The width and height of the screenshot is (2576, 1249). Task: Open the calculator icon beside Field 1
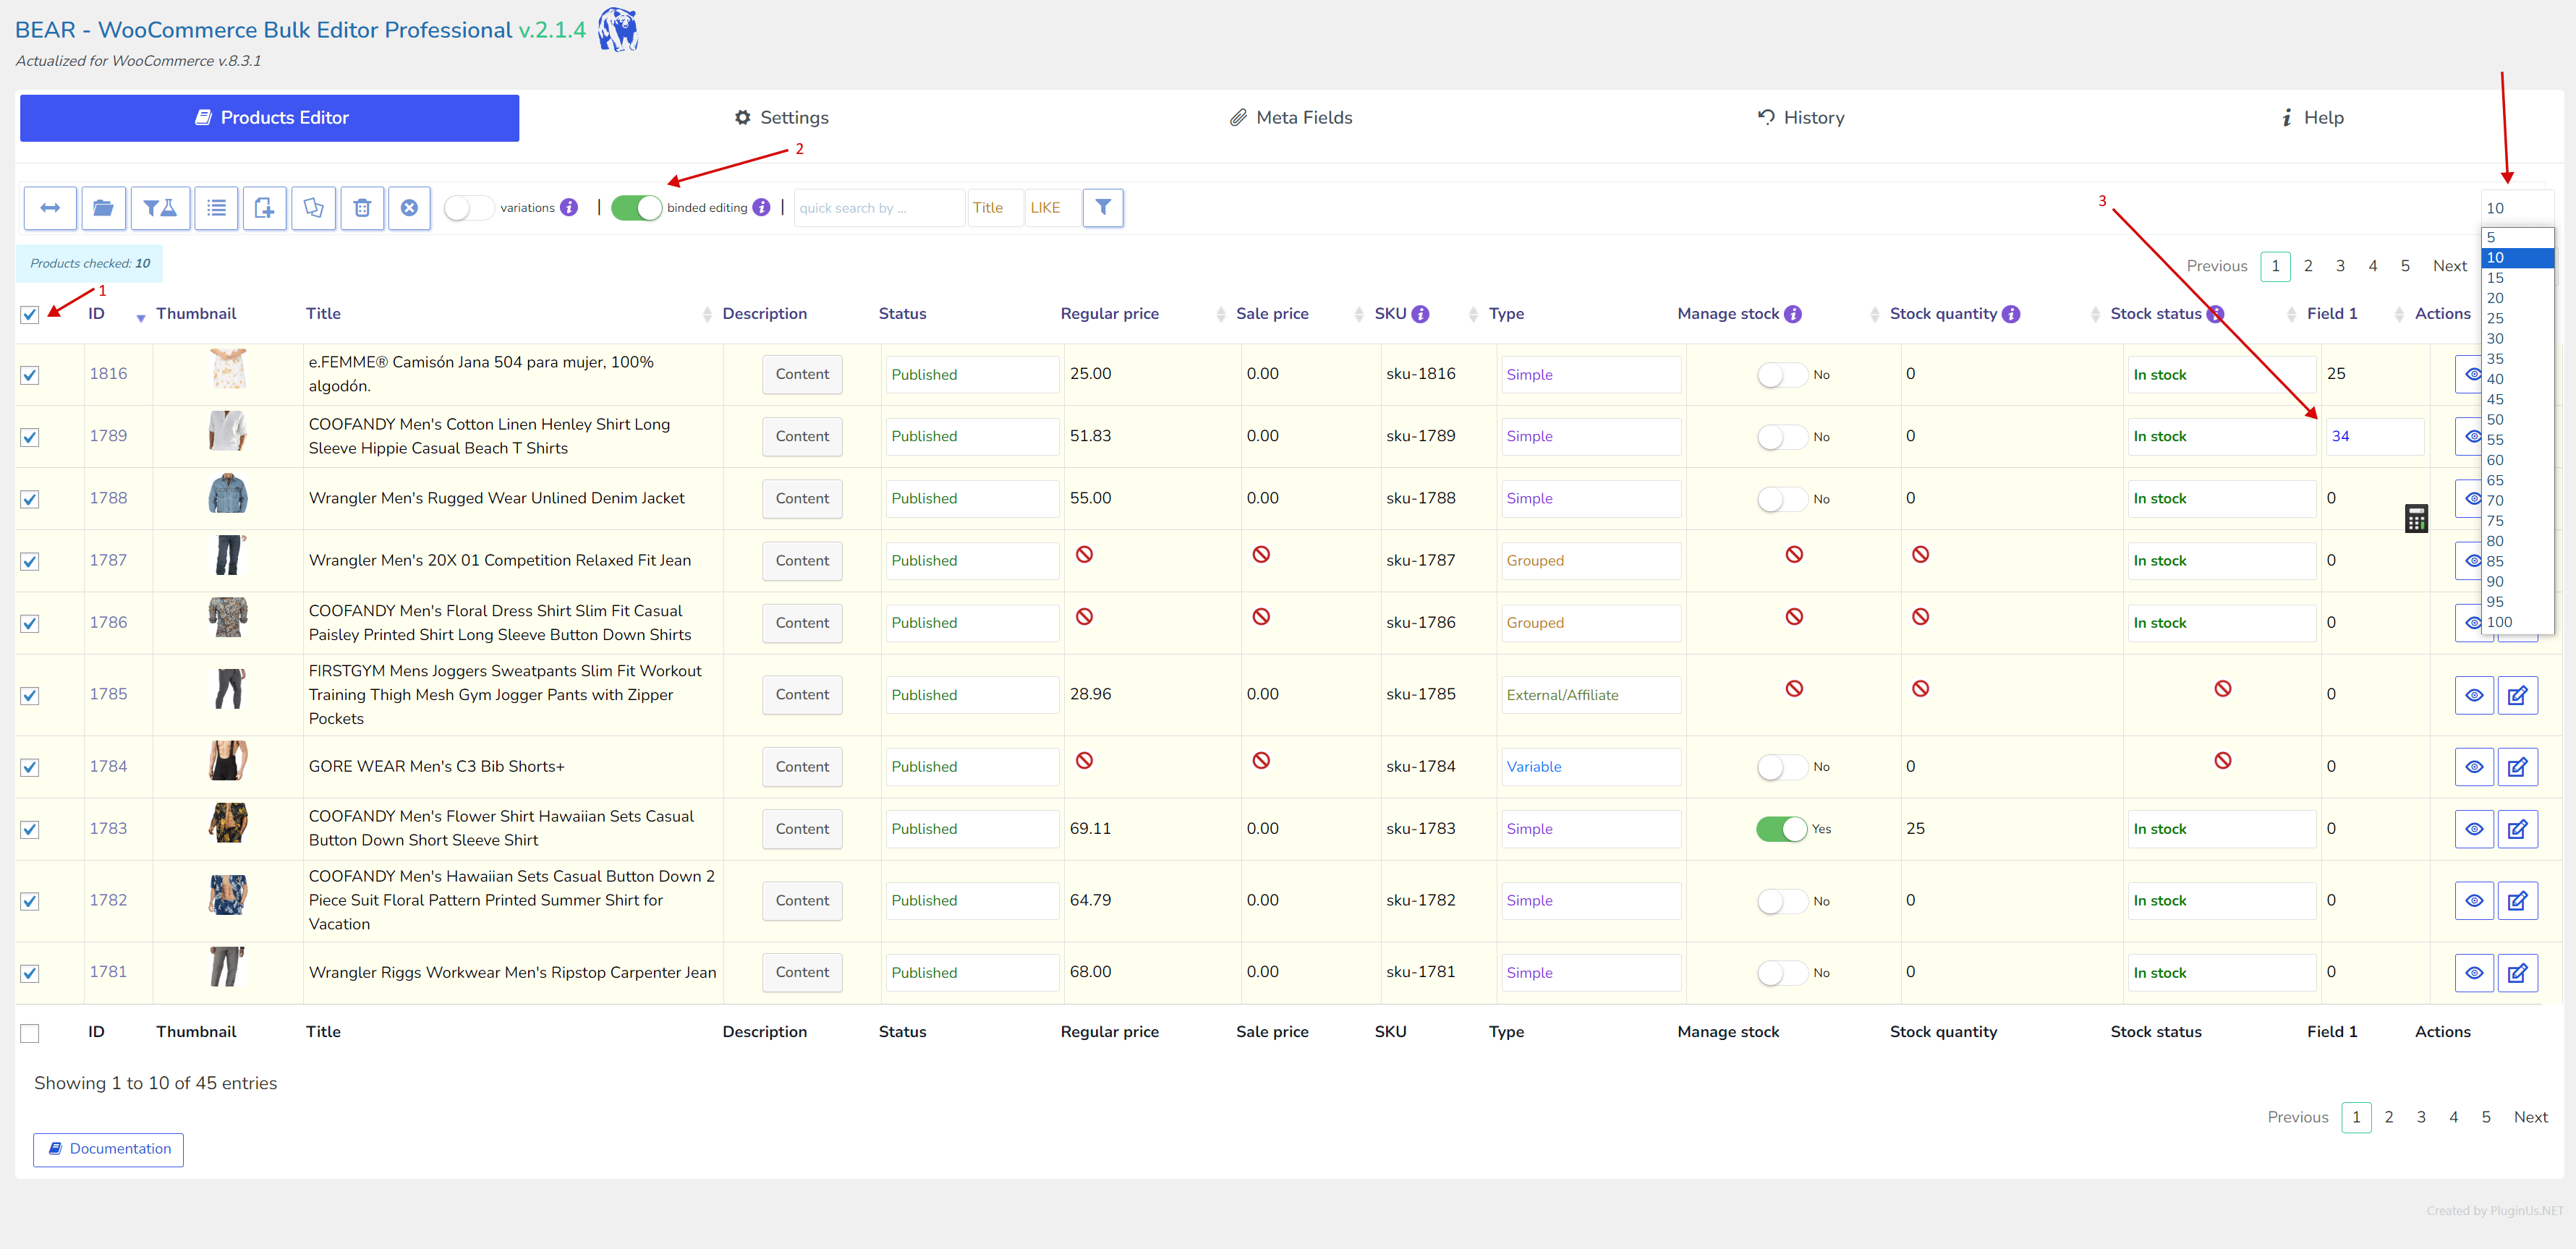pos(2416,519)
